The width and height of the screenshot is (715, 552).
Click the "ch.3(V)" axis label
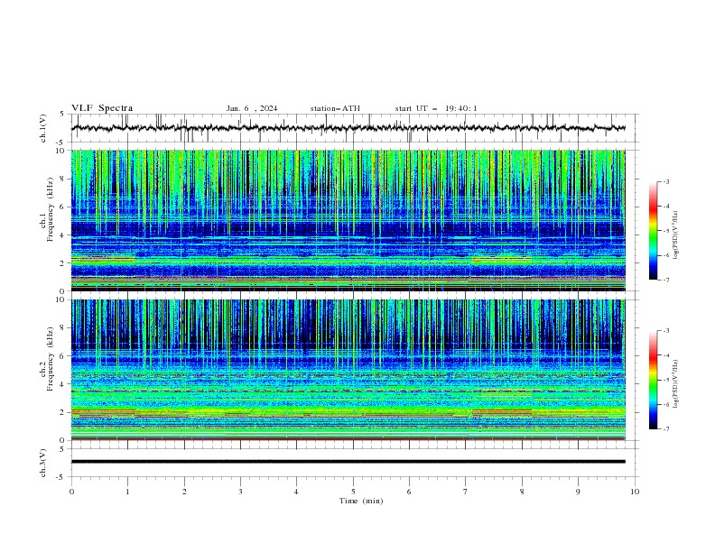pos(43,463)
